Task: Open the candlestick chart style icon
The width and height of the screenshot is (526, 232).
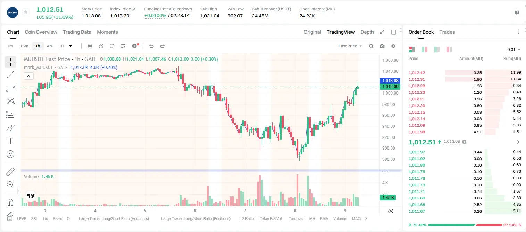Action: coord(90,46)
